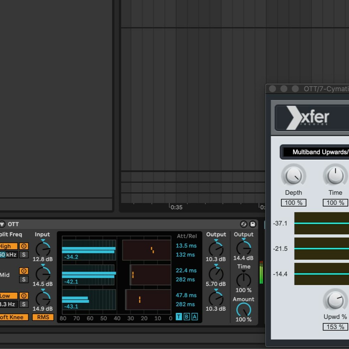
Task: Adjust the High band Input knob 12.8 dB
Action: 43,249
